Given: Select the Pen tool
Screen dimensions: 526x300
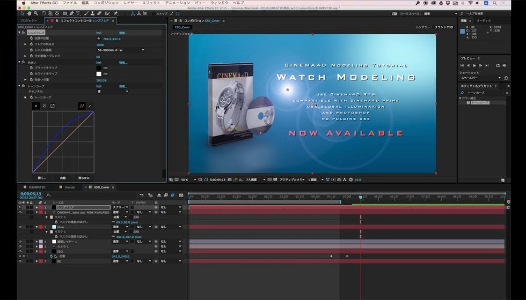Looking at the screenshot, I should [x=71, y=13].
